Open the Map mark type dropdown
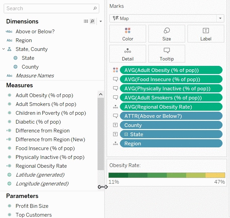This screenshot has height=218, width=230. (166, 18)
